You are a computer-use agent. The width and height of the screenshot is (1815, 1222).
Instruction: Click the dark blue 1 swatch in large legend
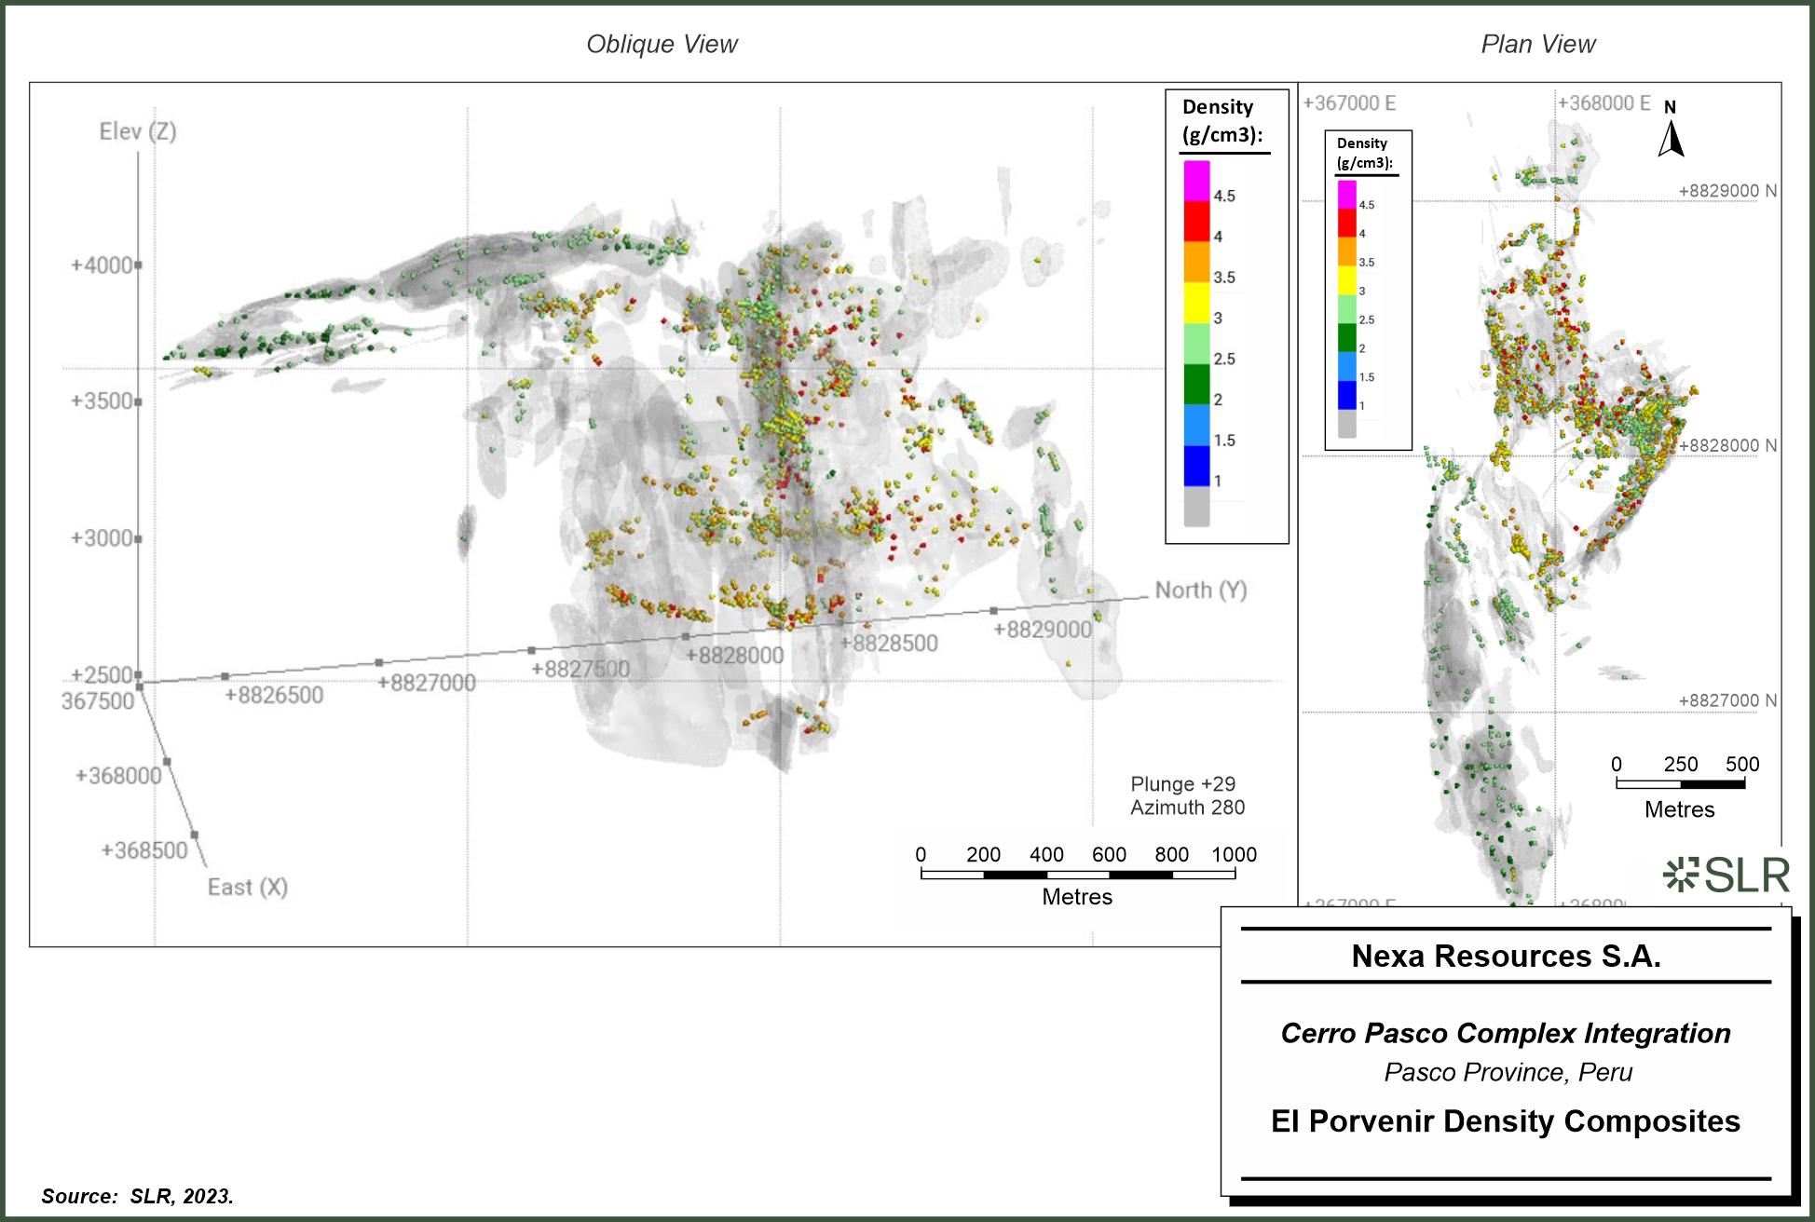tap(1197, 466)
